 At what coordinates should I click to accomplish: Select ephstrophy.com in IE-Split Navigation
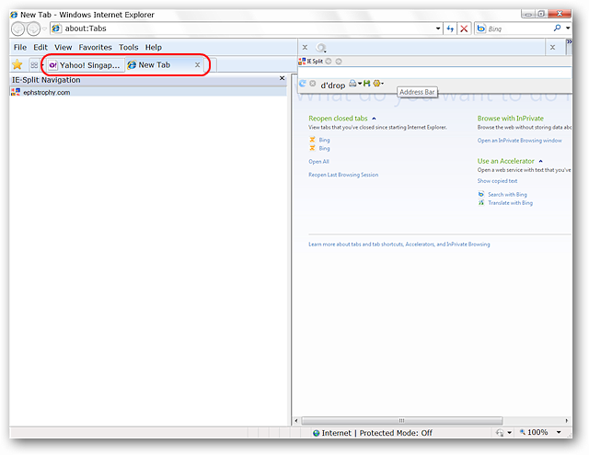point(147,92)
